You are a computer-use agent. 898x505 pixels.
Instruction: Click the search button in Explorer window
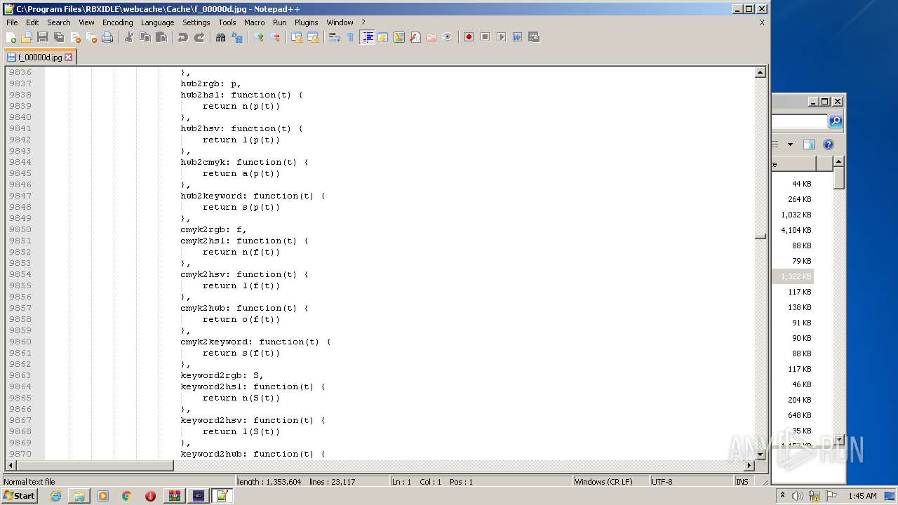coord(836,121)
